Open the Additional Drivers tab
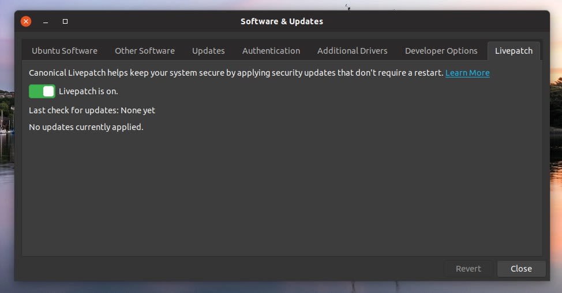The image size is (562, 293). pyautogui.click(x=353, y=51)
